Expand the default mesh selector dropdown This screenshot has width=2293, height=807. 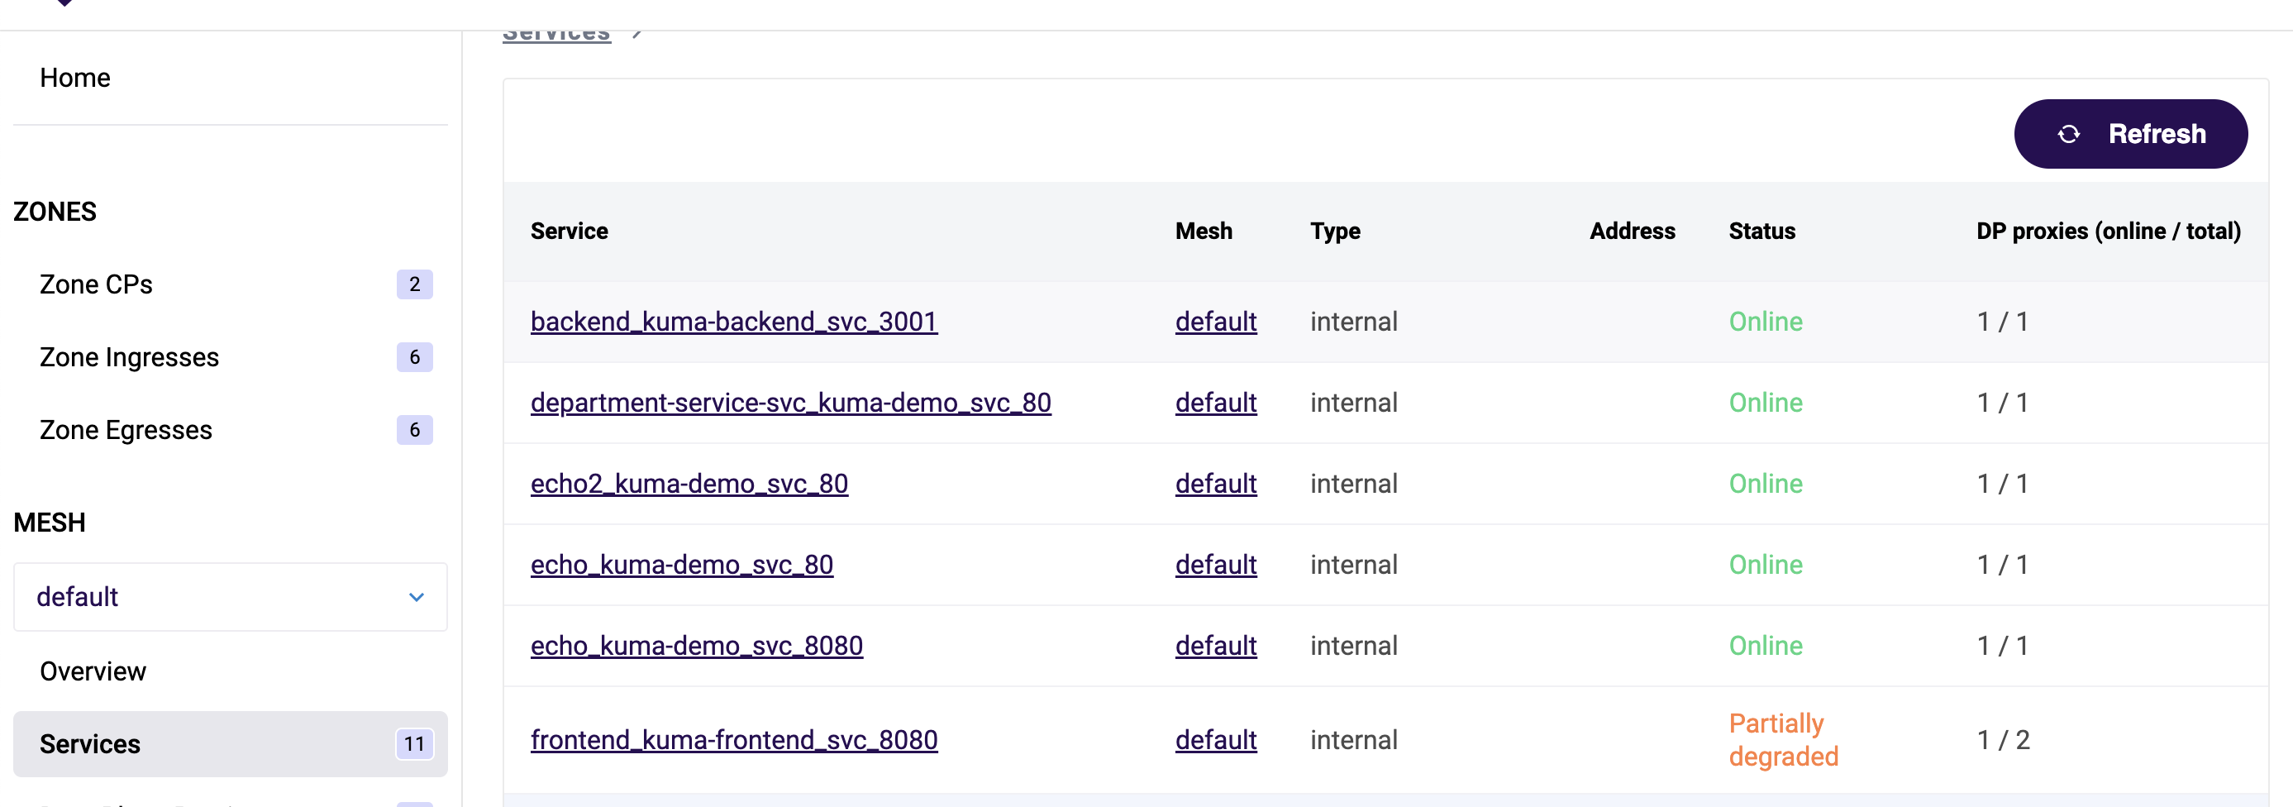(x=230, y=597)
